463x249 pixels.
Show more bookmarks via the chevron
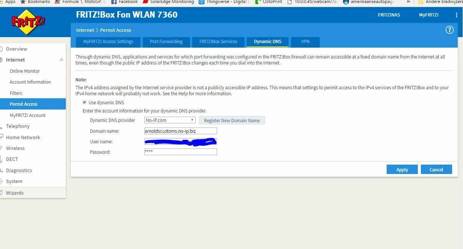[408, 2]
